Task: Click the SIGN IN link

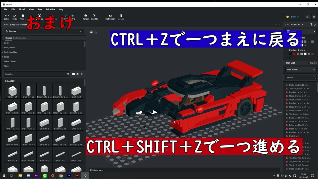Action: coord(295,17)
